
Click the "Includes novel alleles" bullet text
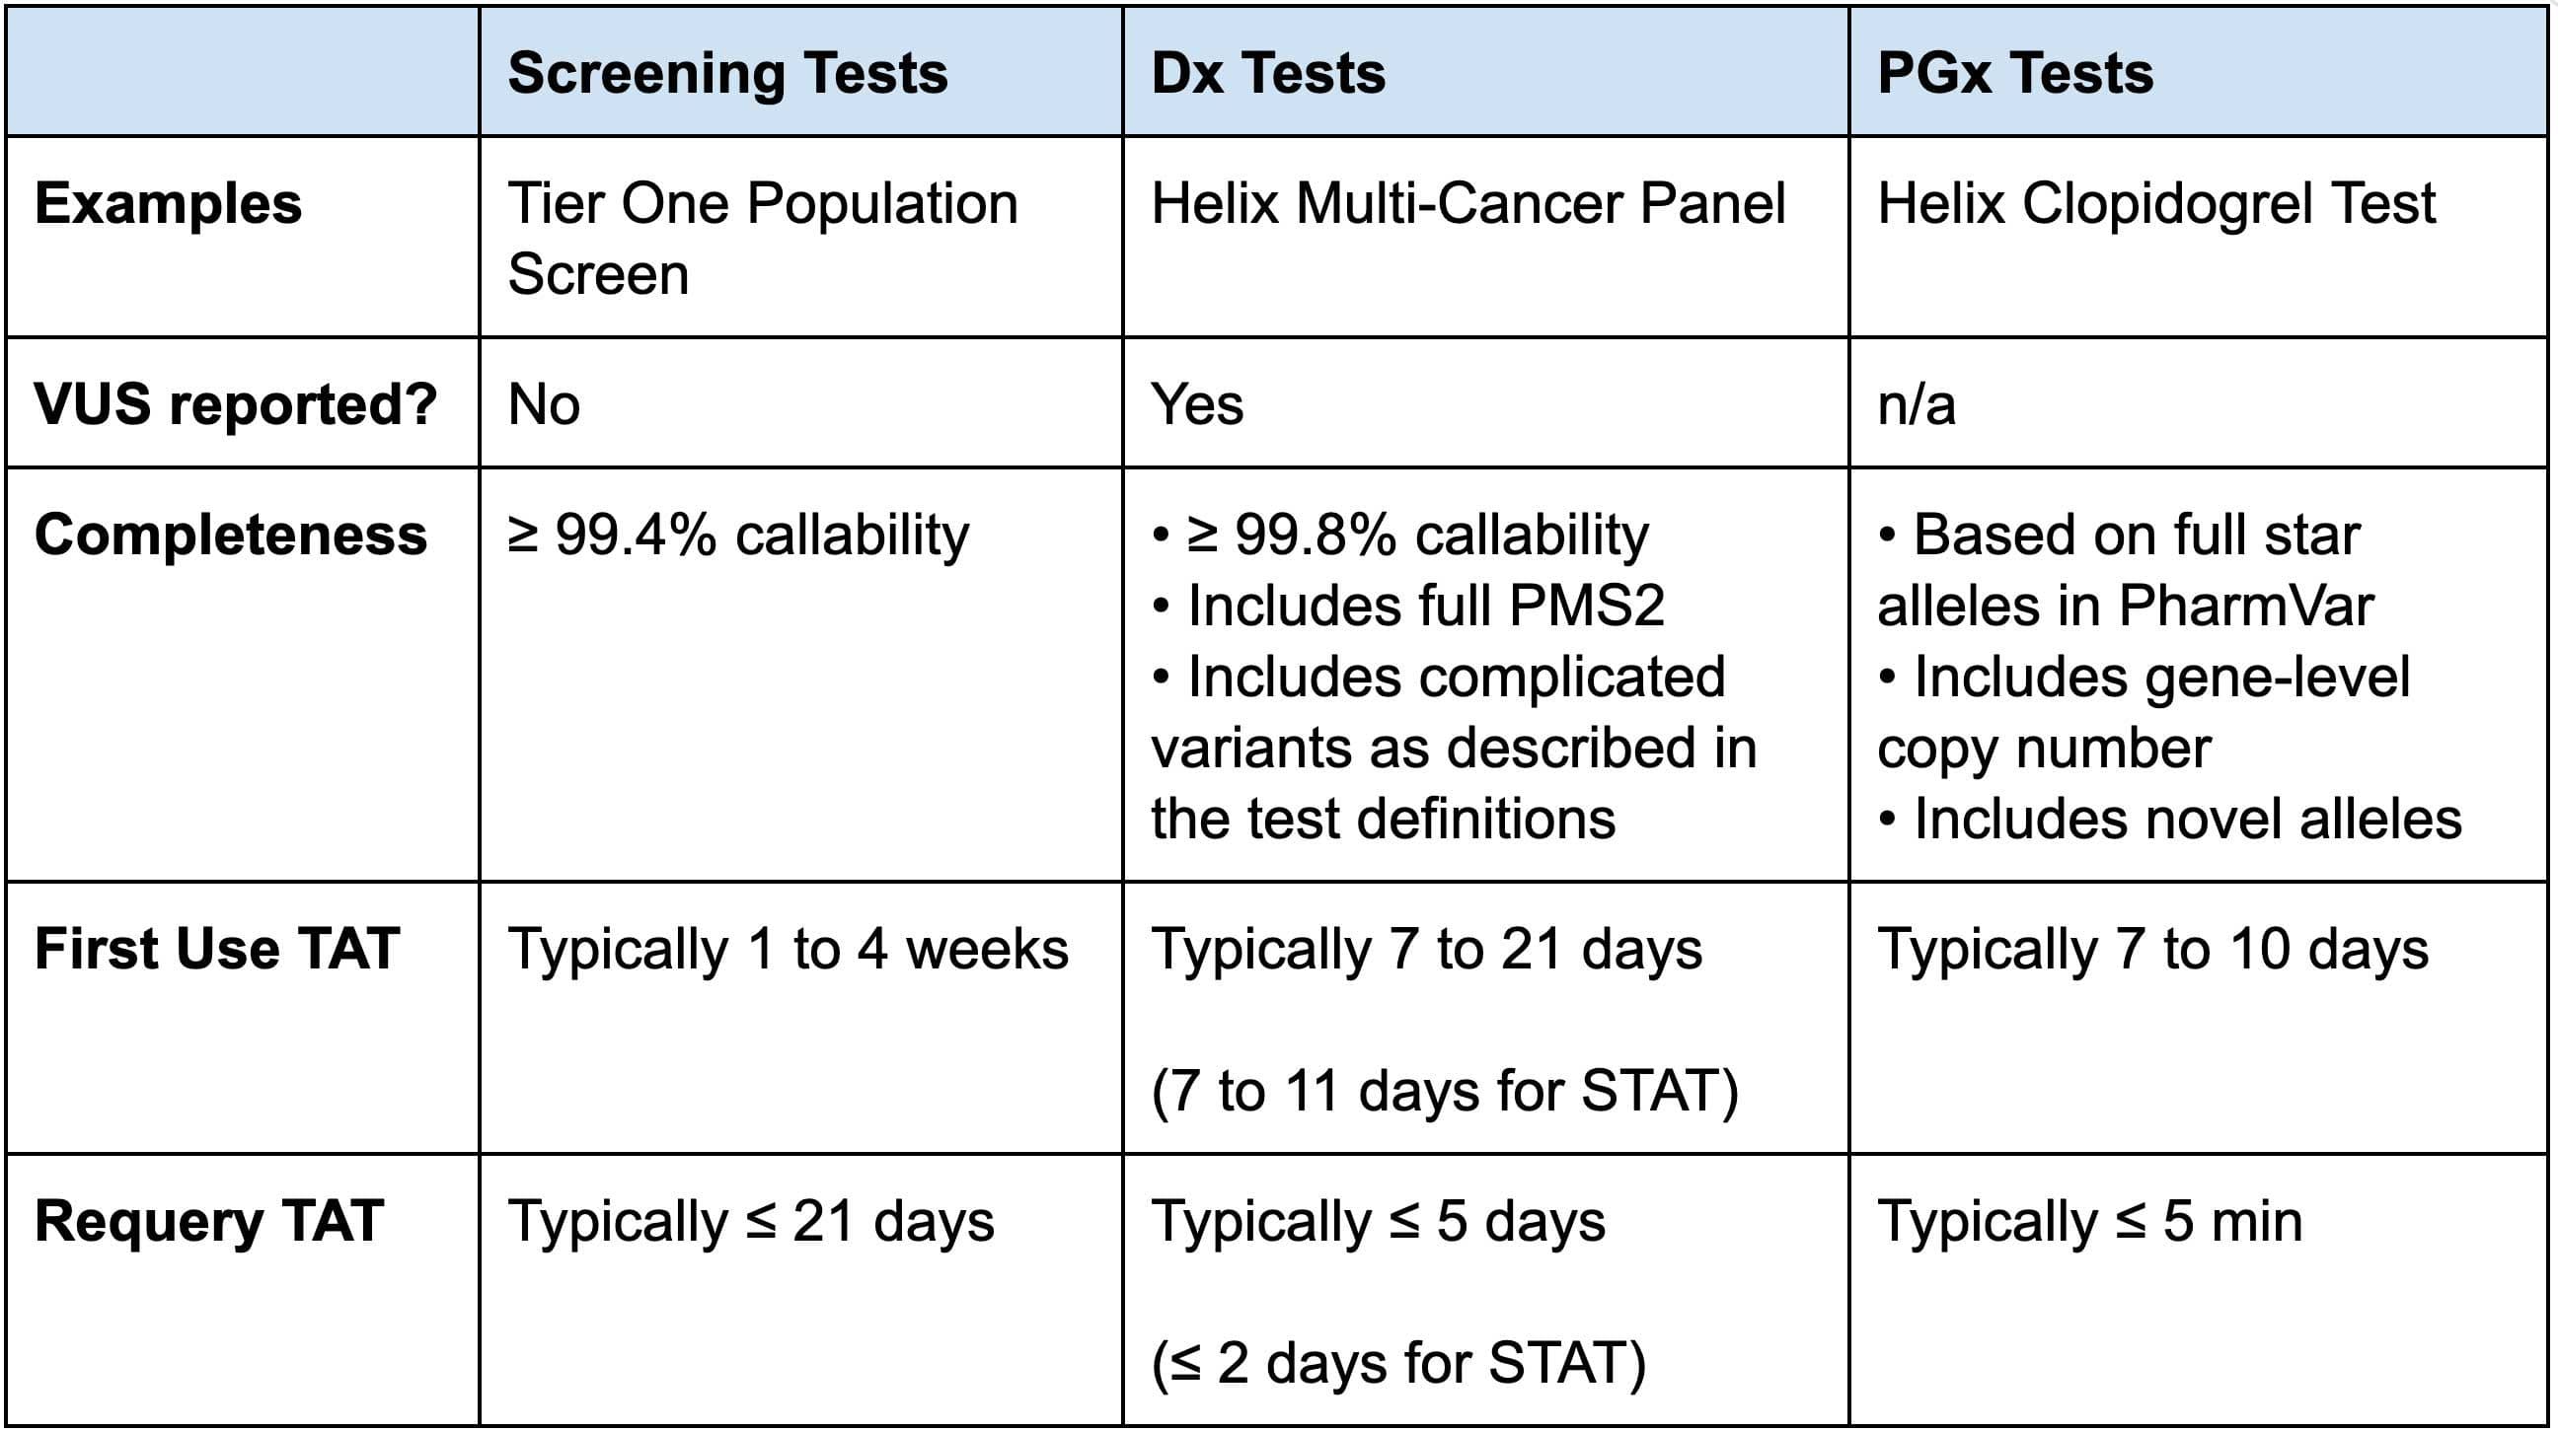(2187, 819)
